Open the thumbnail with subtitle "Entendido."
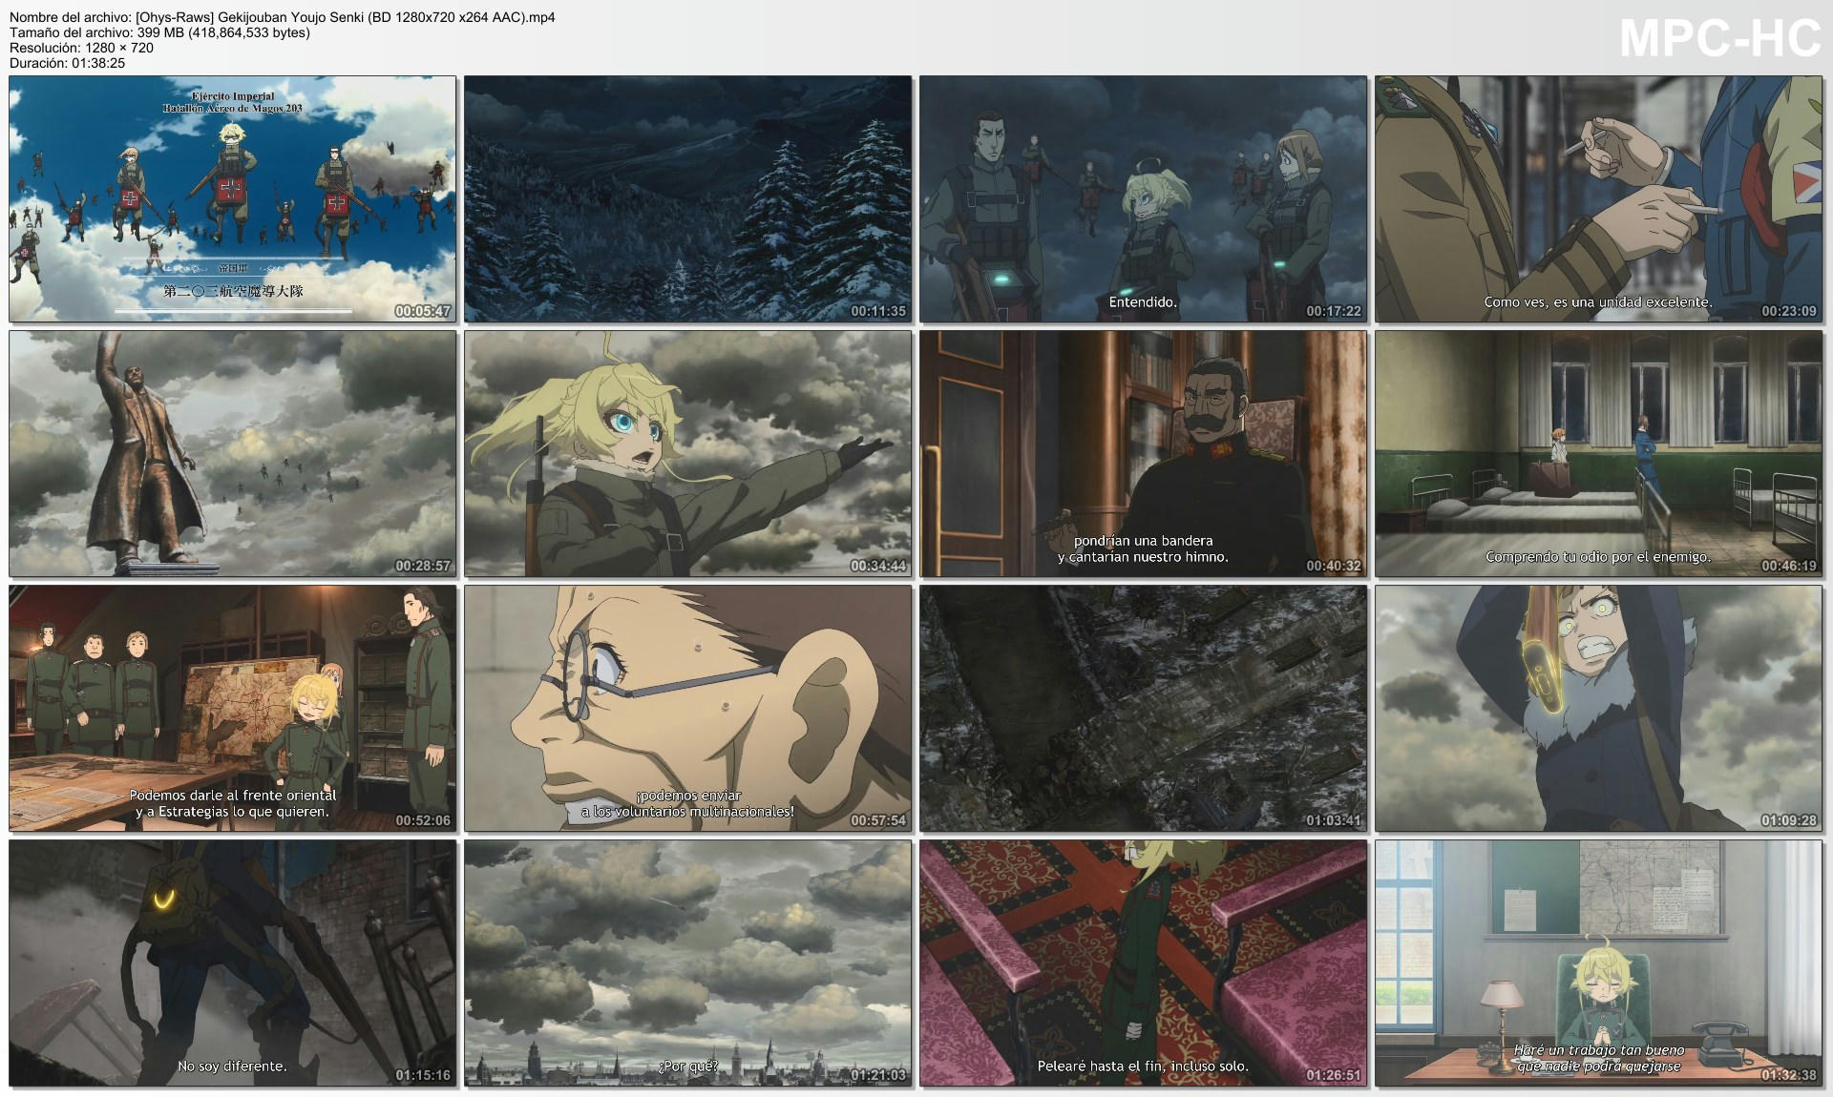Screen dimensions: 1833x1097 (x=1143, y=198)
